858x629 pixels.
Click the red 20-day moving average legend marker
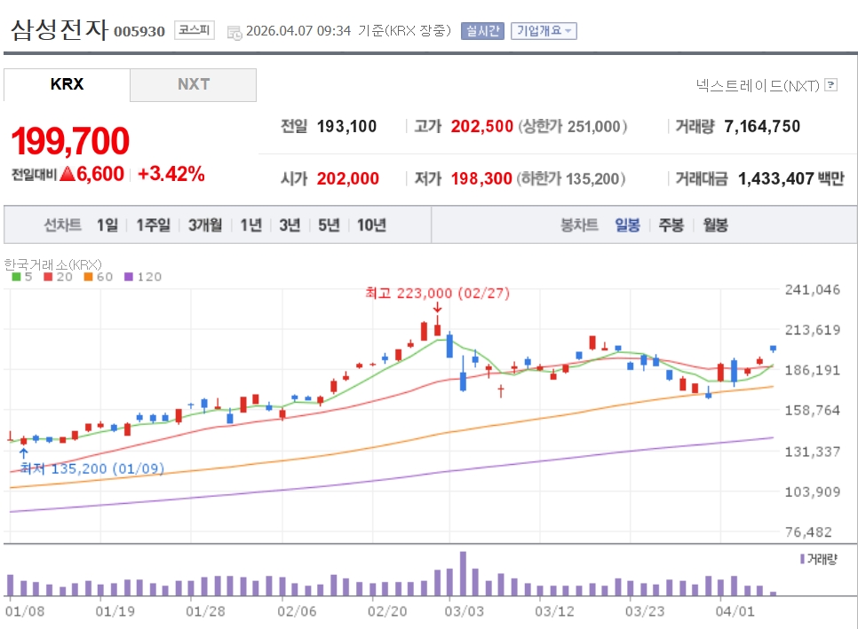49,277
